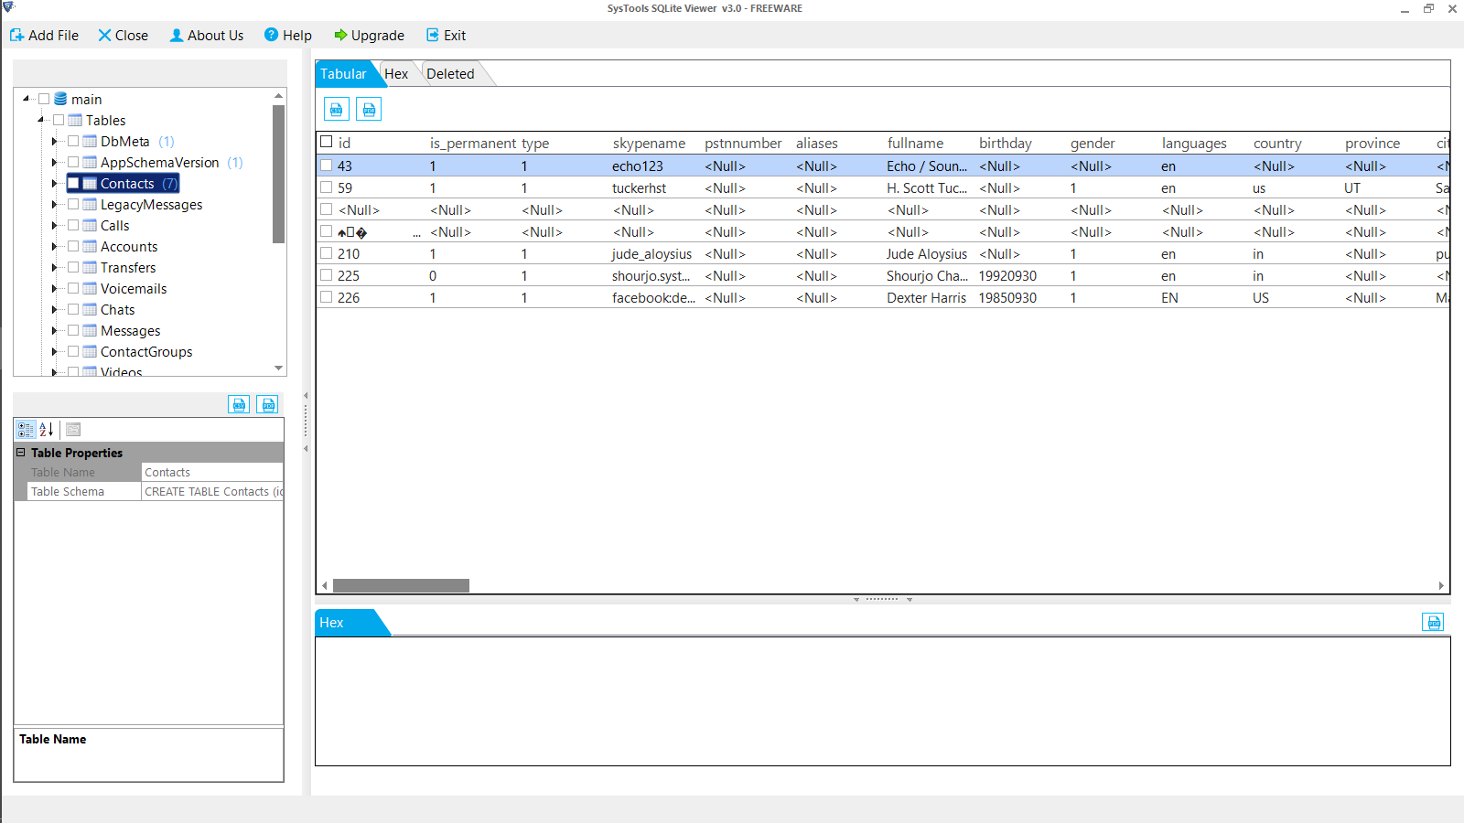Click the main database icon
The height and width of the screenshot is (823, 1464).
60,99
